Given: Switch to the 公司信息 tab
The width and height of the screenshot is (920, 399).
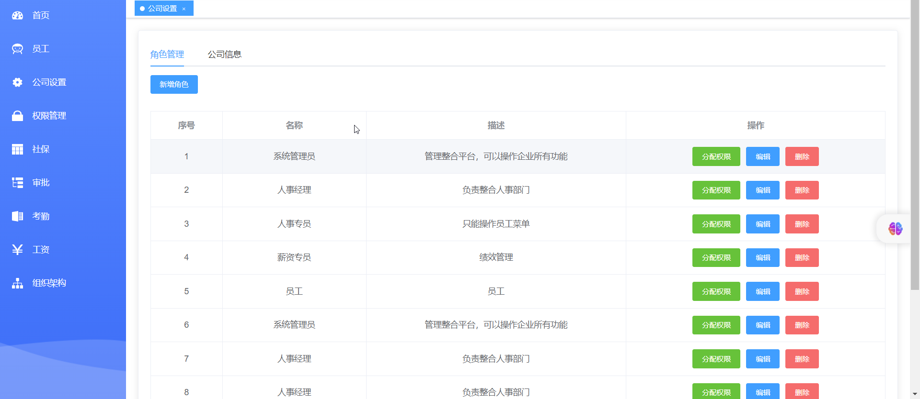Looking at the screenshot, I should 225,55.
